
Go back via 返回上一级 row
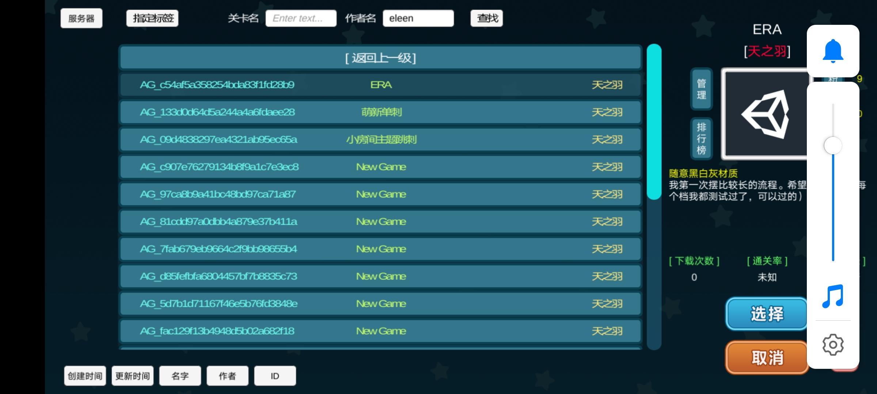[x=380, y=58]
